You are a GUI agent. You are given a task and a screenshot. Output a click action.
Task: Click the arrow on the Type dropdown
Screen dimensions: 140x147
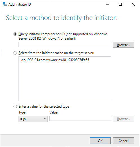45,119
